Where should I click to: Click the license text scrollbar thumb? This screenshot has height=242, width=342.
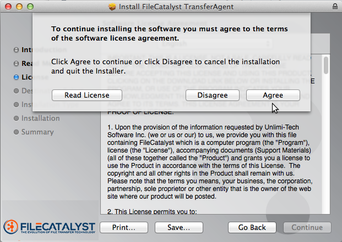326,66
